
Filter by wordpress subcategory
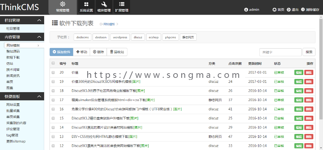click(120, 37)
